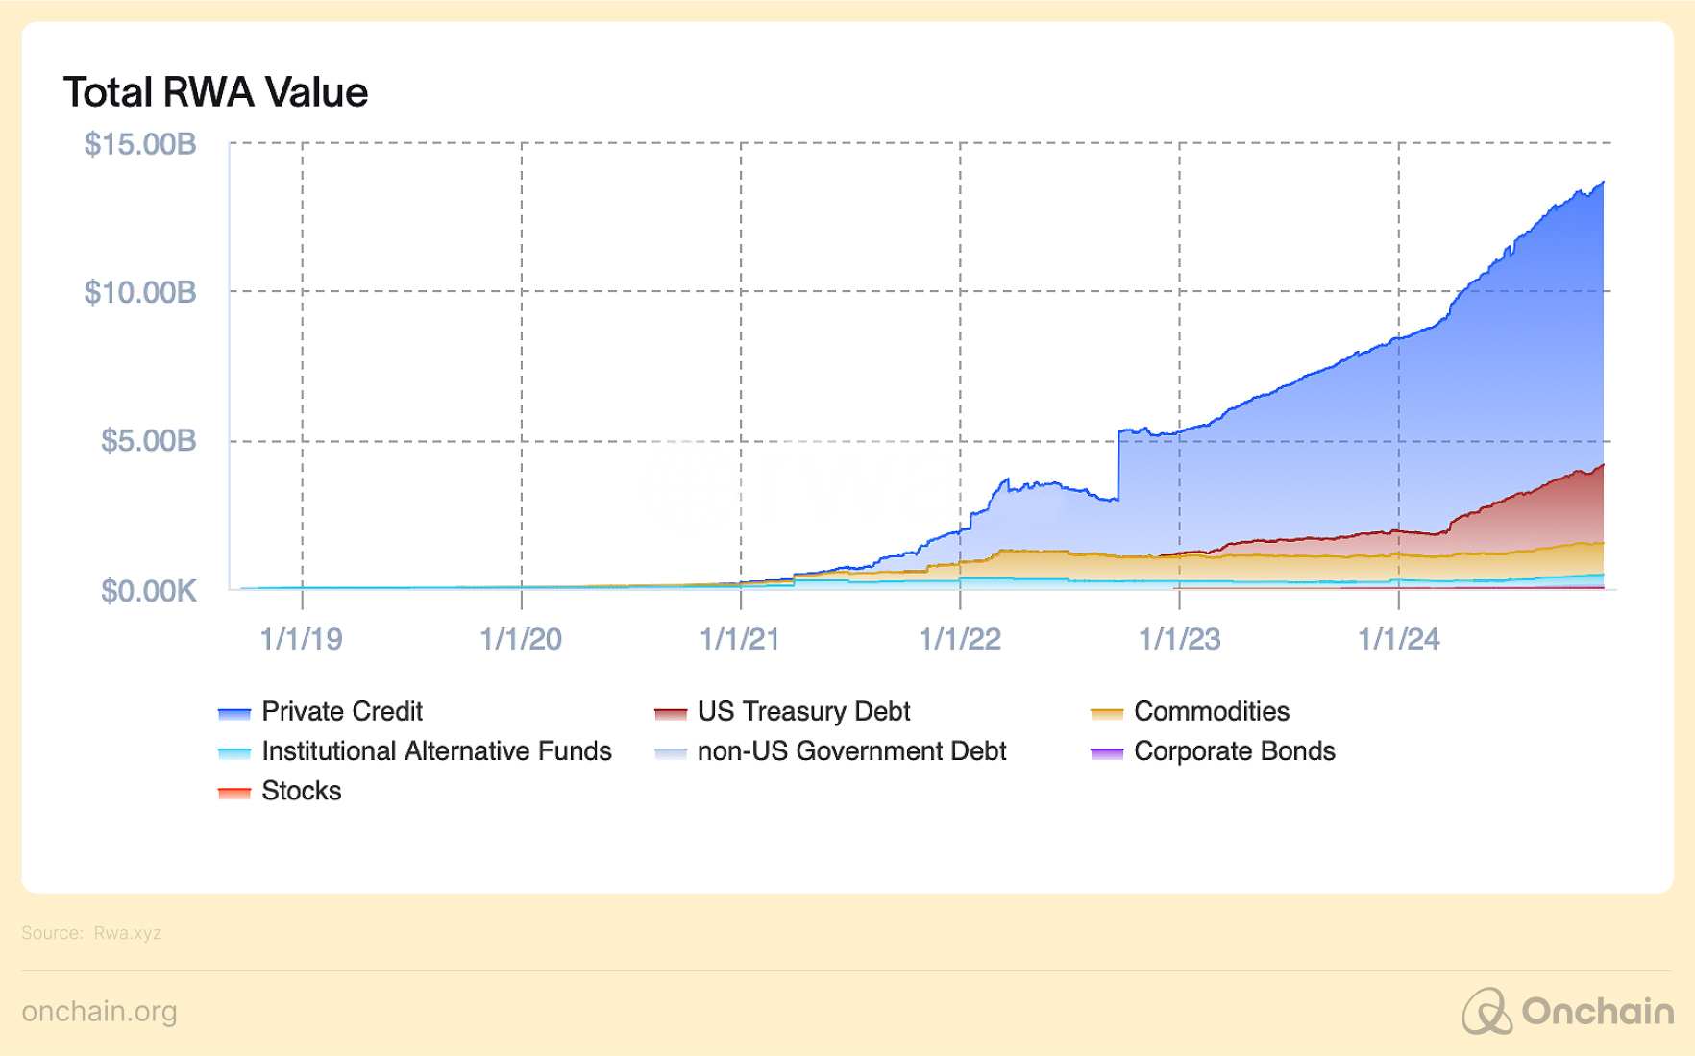Click the 1/1/22 date label
Viewport: 1695px width, 1056px height.
point(960,639)
